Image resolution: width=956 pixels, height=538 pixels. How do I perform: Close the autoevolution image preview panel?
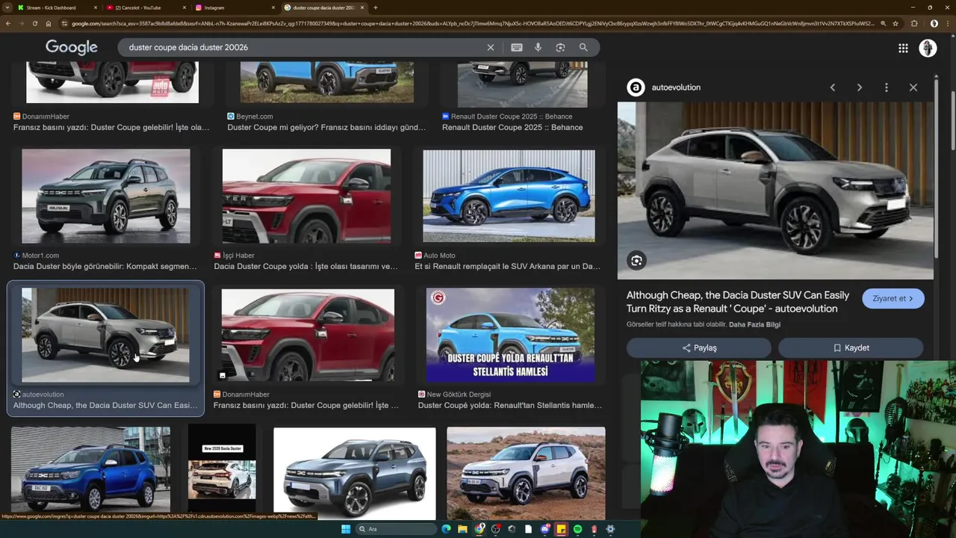point(913,87)
